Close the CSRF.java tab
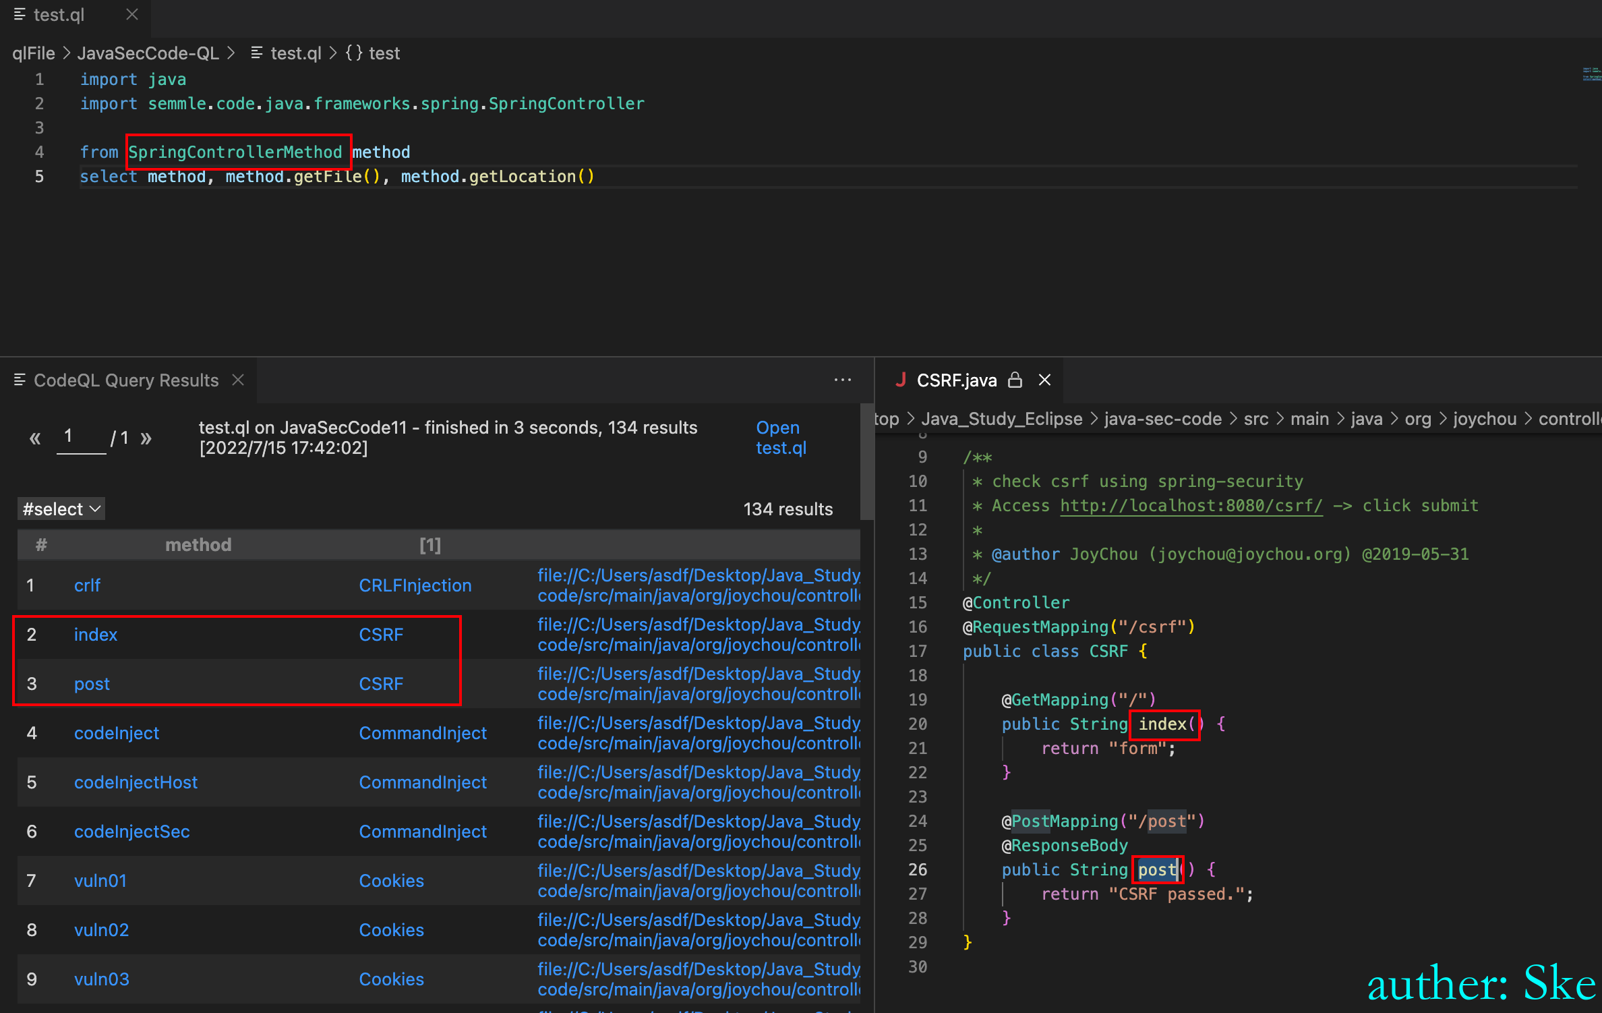Viewport: 1602px width, 1013px height. [x=1044, y=380]
